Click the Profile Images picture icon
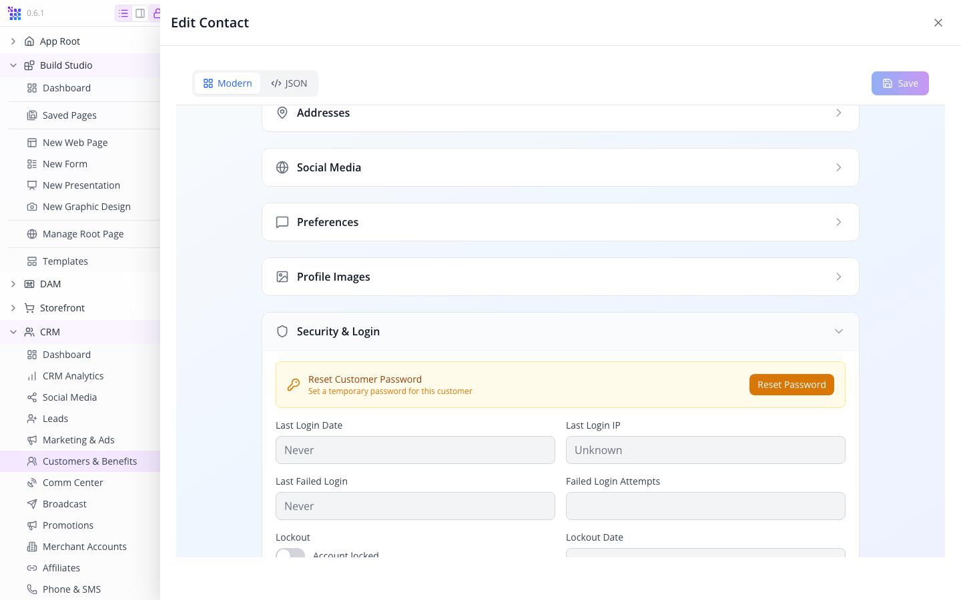 coord(282,277)
